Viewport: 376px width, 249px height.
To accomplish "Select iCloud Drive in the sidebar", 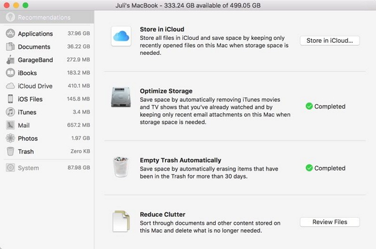I will (47, 86).
